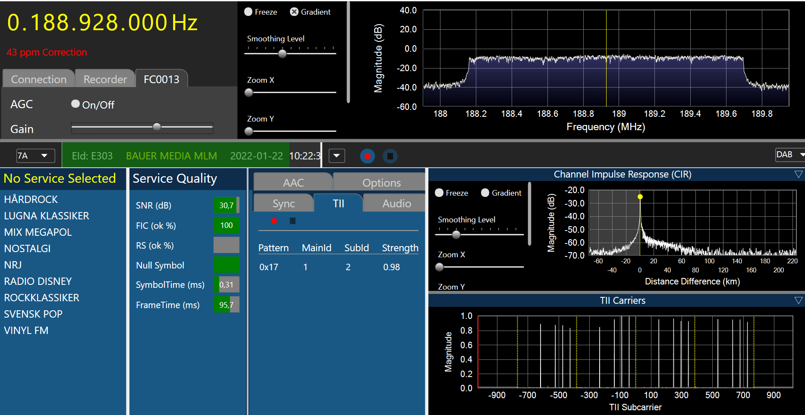Expand the dropdown arrow next to the clock

[x=336, y=156]
